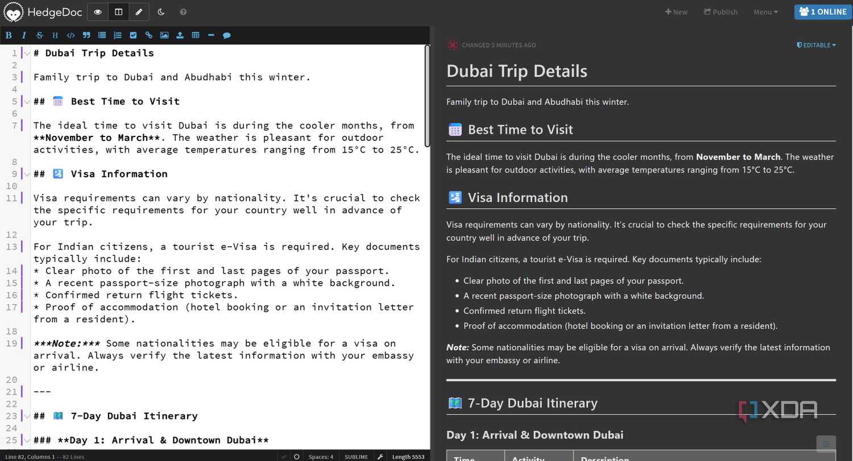This screenshot has height=461, width=853.
Task: Insert a task checkbox item from the toolbar
Action: [133, 35]
